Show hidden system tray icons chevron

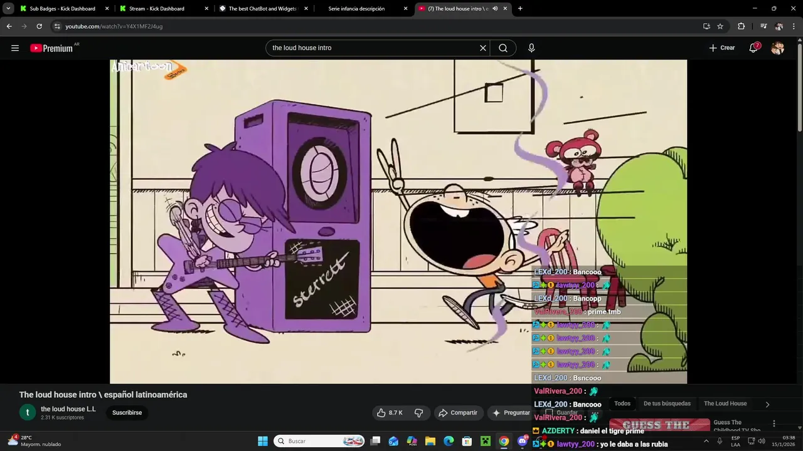[x=706, y=441]
